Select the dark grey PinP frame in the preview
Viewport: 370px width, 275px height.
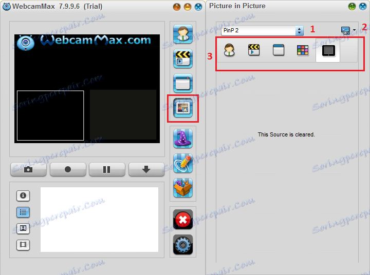coord(123,114)
